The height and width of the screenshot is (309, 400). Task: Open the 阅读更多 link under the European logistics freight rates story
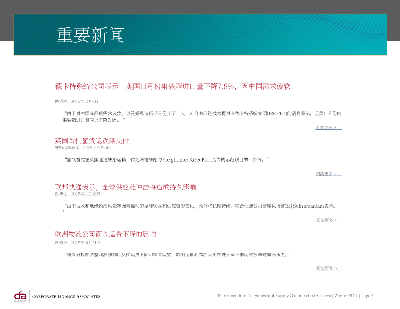point(329,268)
